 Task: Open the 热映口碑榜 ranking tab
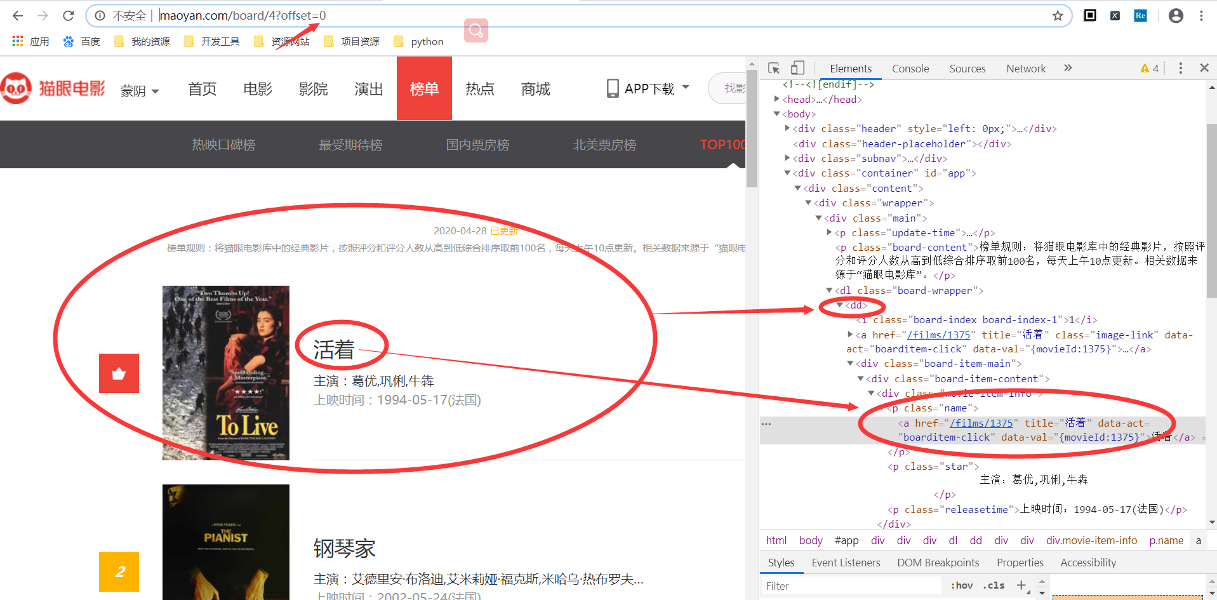point(223,145)
